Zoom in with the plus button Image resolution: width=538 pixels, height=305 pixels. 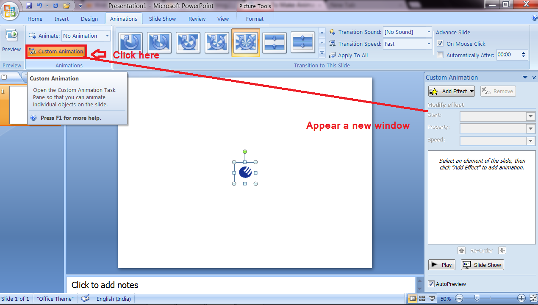click(521, 299)
